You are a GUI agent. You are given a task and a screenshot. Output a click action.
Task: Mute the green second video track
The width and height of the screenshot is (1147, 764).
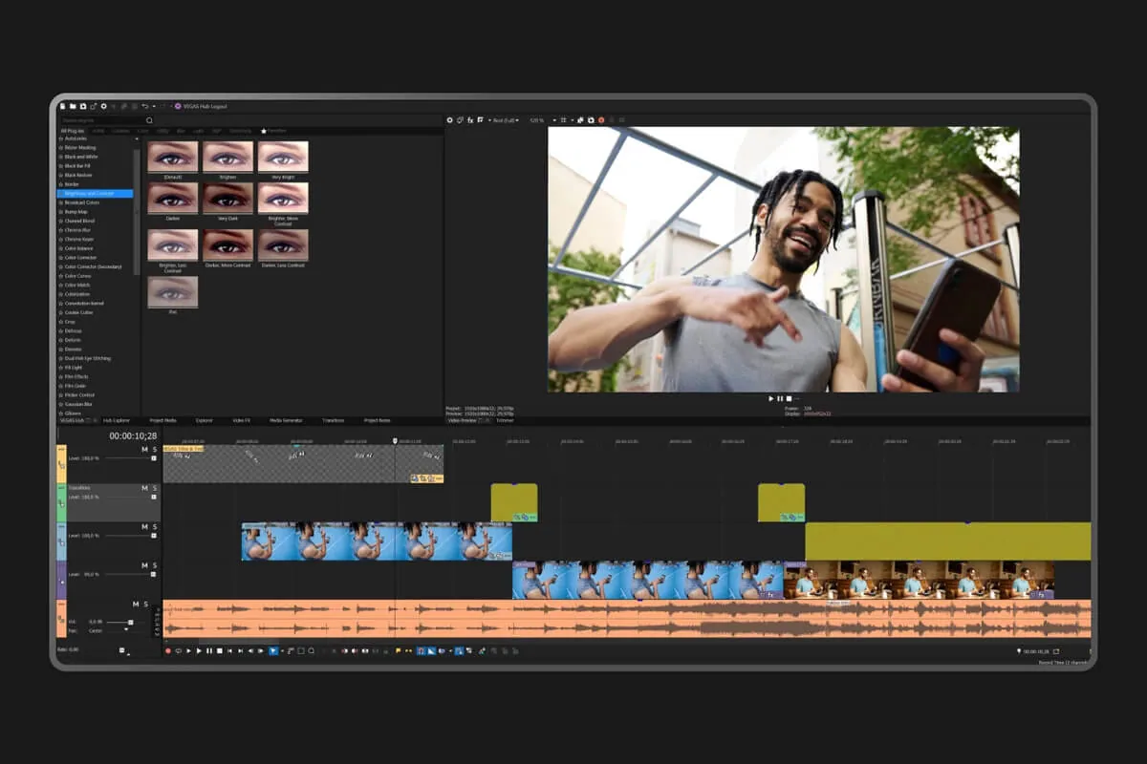coord(145,488)
